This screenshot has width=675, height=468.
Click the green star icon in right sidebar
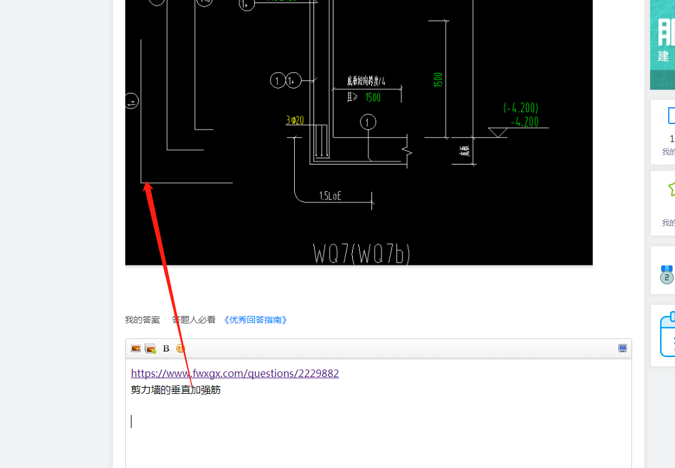click(671, 189)
